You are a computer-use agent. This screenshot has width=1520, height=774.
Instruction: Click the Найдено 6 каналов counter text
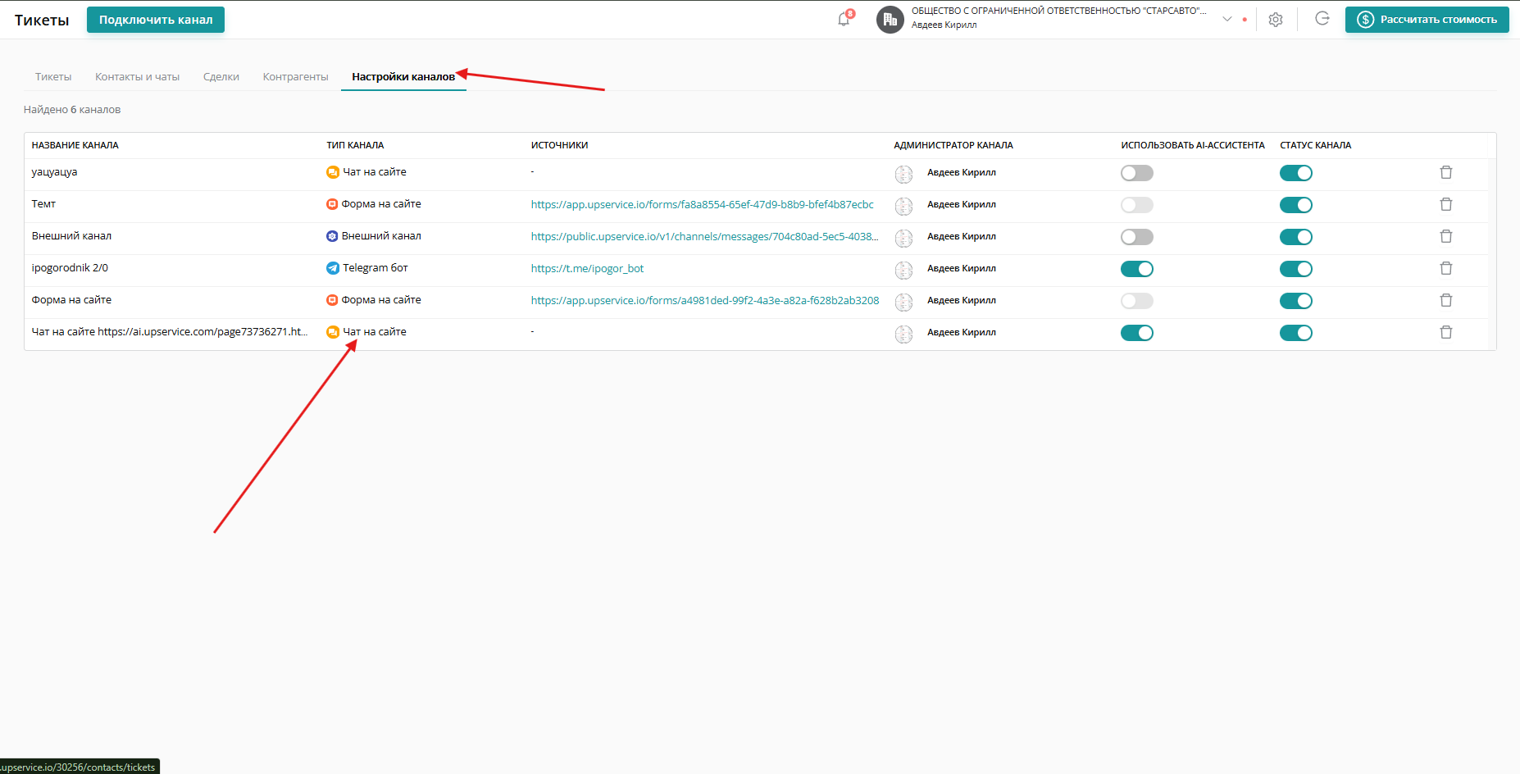tap(72, 109)
